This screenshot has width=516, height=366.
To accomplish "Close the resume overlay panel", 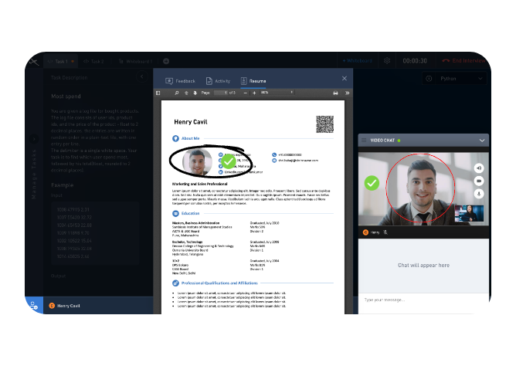I will [x=345, y=78].
